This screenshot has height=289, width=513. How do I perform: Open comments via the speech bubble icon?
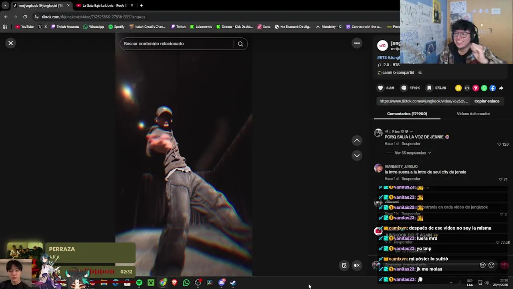pos(404,88)
